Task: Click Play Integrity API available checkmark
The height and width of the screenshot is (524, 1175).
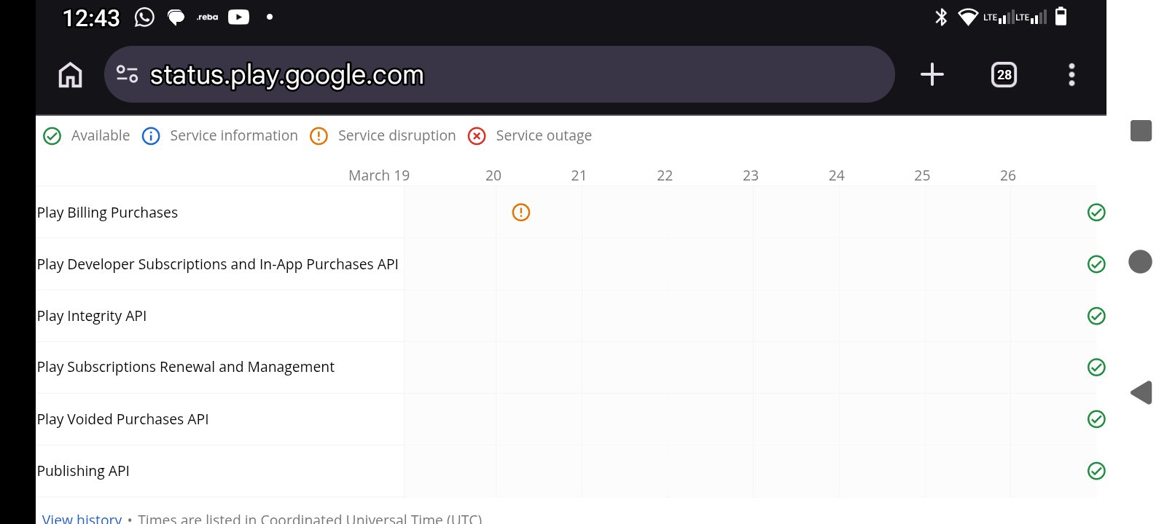Action: pyautogui.click(x=1096, y=316)
